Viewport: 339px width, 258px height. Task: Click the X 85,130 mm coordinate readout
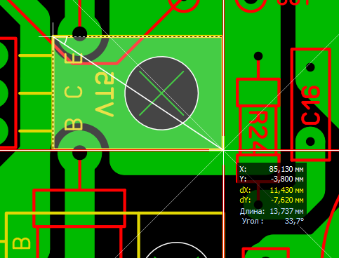pyautogui.click(x=272, y=169)
